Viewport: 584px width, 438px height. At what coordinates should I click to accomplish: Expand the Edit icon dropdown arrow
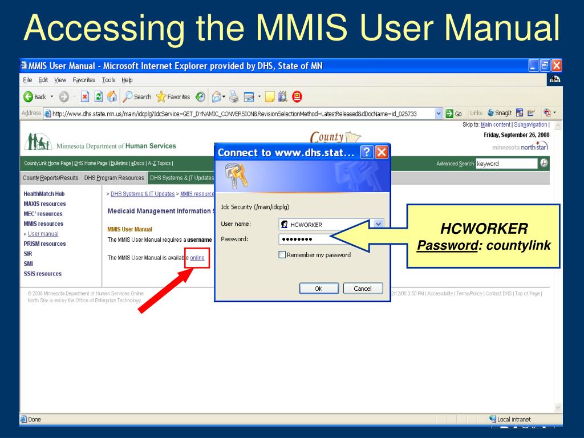(259, 97)
